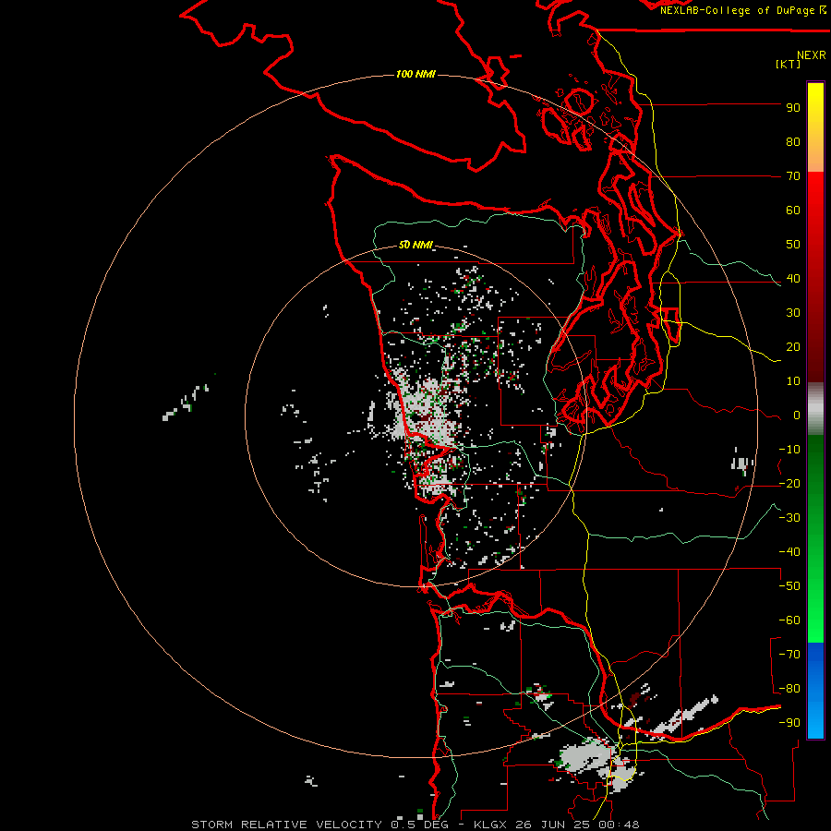Click the "26 JUN 25" date text
This screenshot has width=831, height=831.
553,825
